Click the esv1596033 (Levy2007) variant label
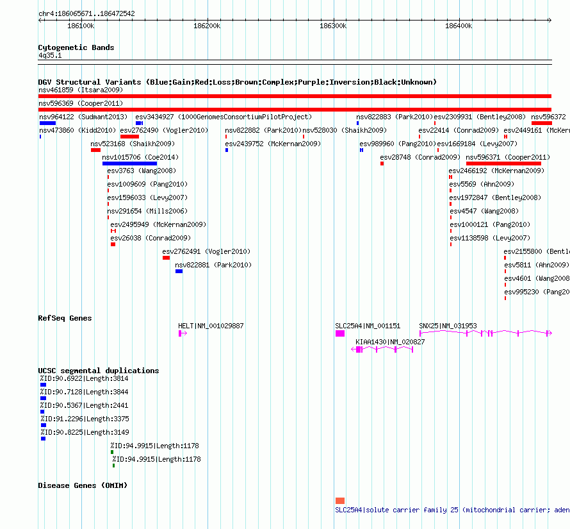This screenshot has width=570, height=529. (147, 197)
